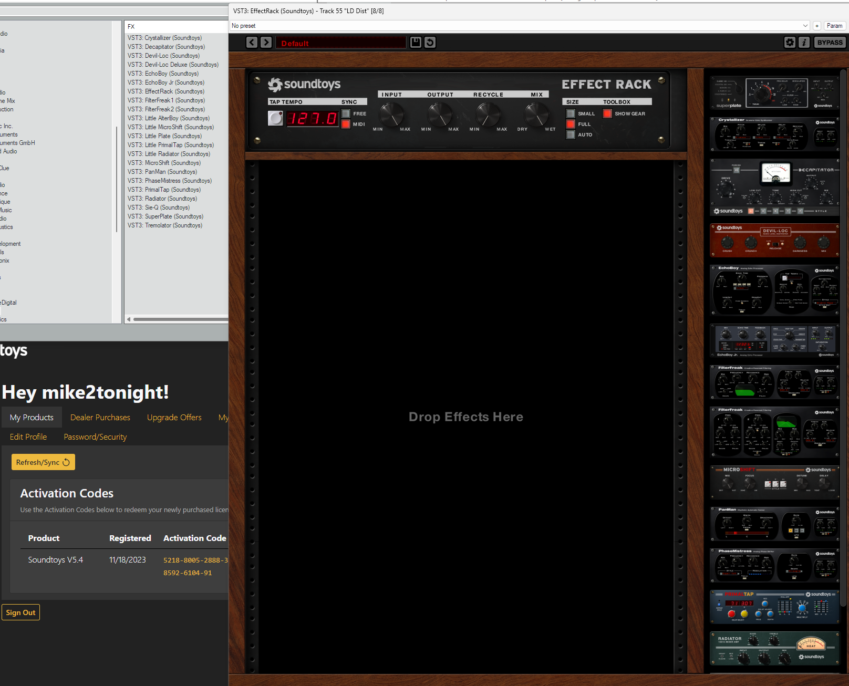Select Radiator thumbnail in toolbox
849x686 pixels.
click(x=774, y=649)
